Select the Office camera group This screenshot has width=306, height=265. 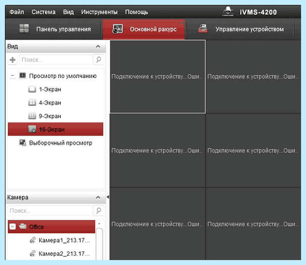click(52, 227)
